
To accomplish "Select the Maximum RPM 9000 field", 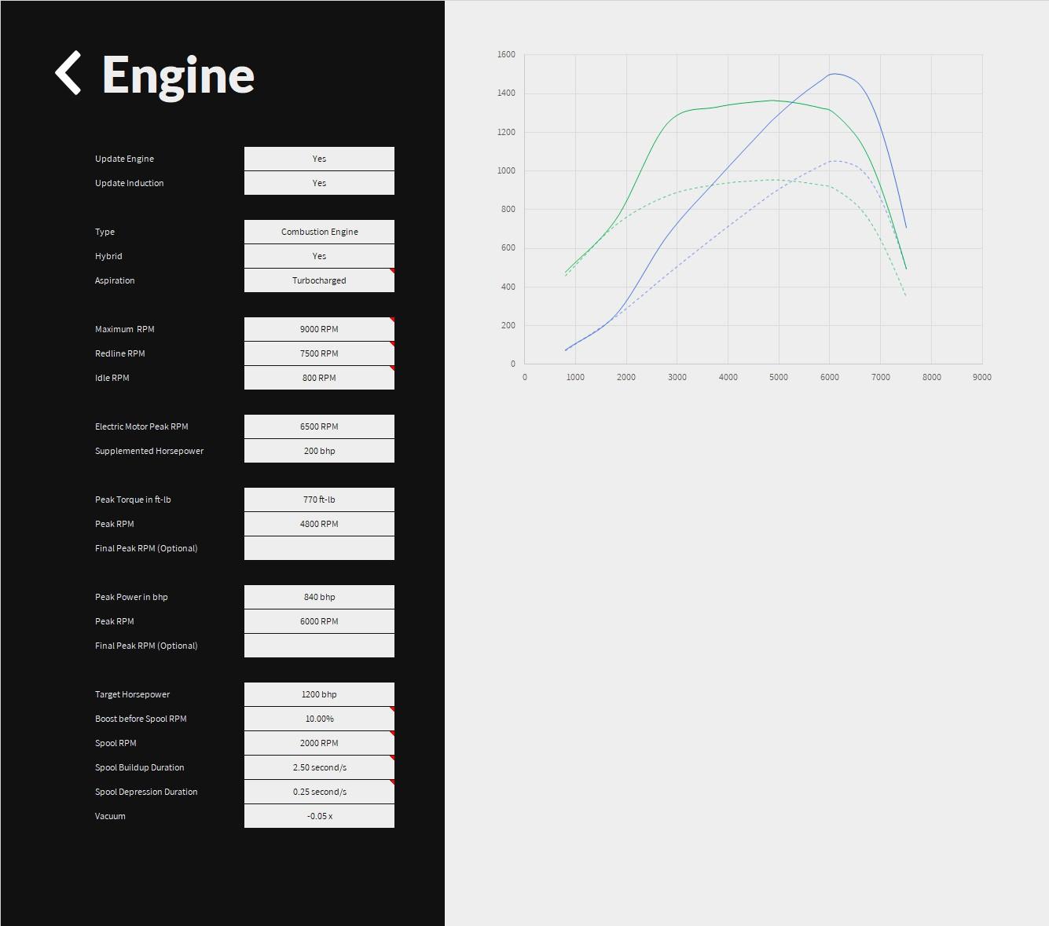I will coord(319,329).
